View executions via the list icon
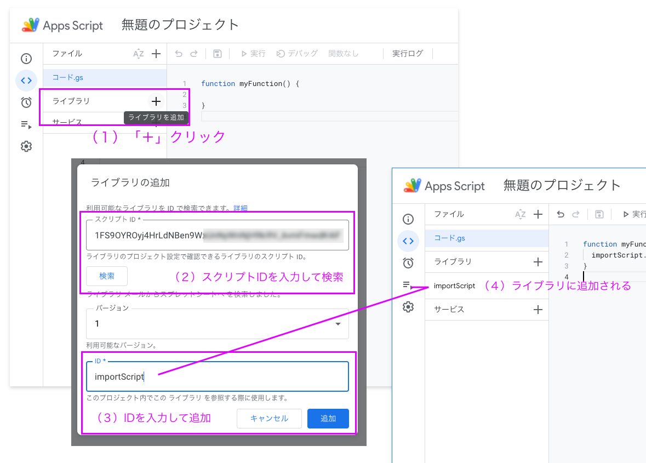Image resolution: width=646 pixels, height=463 pixels. 26,124
